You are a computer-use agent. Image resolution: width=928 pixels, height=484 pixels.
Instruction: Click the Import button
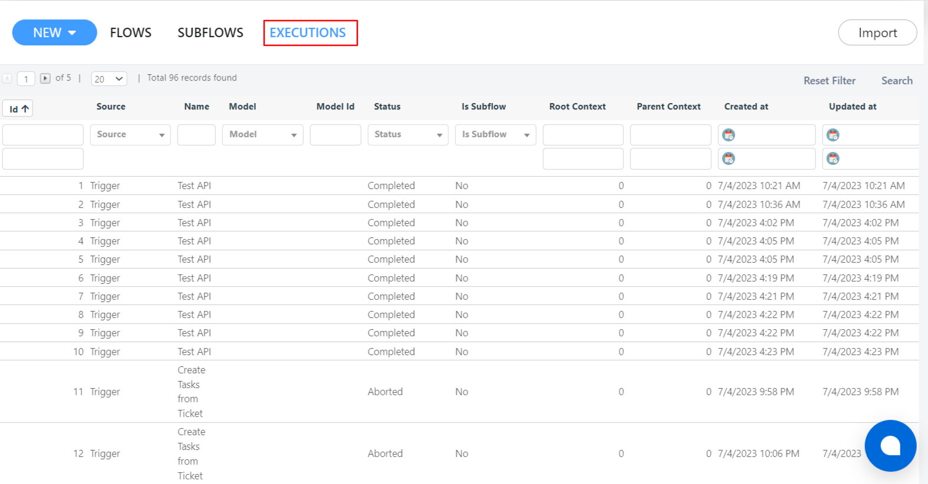877,32
